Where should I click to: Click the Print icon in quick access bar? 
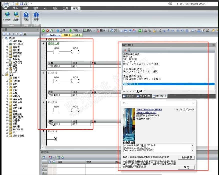click(x=25, y=4)
